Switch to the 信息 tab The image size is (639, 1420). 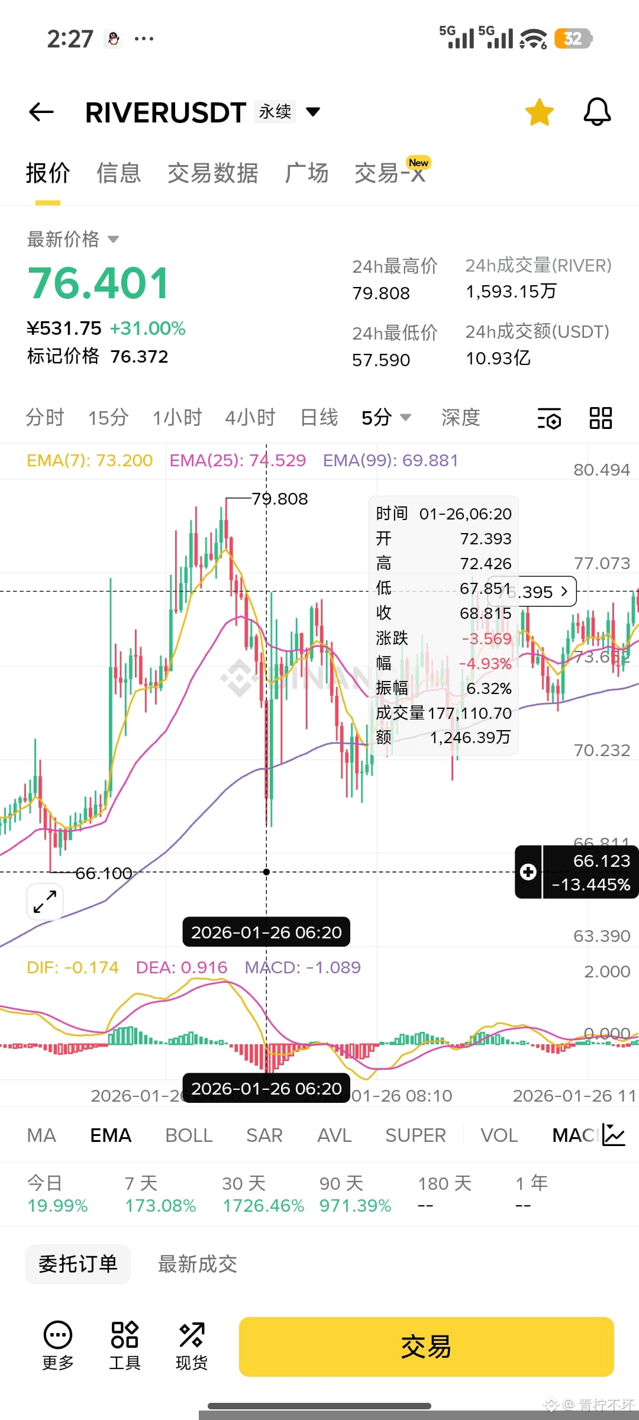click(119, 173)
